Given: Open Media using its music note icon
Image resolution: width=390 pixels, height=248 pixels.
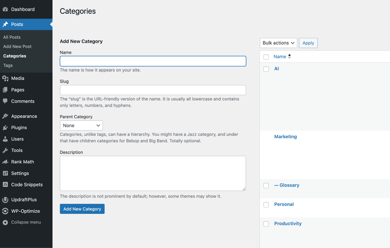Looking at the screenshot, I should pos(5,78).
